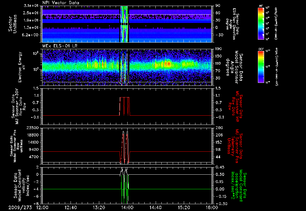
Task: Click the 1.2e+01 sector tick label
Action: pyautogui.click(x=32, y=28)
